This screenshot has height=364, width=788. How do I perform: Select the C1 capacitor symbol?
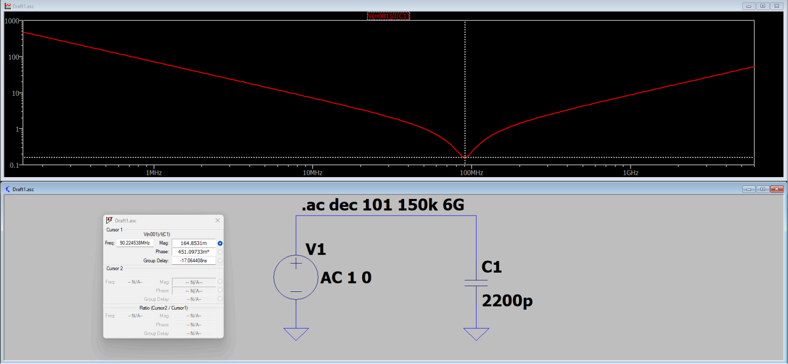click(x=475, y=282)
